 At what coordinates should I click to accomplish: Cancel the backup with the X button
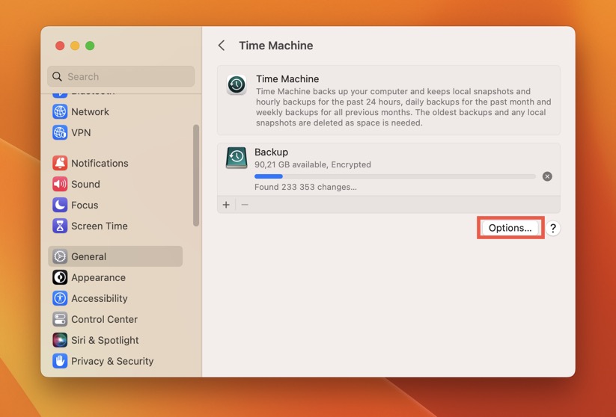547,176
